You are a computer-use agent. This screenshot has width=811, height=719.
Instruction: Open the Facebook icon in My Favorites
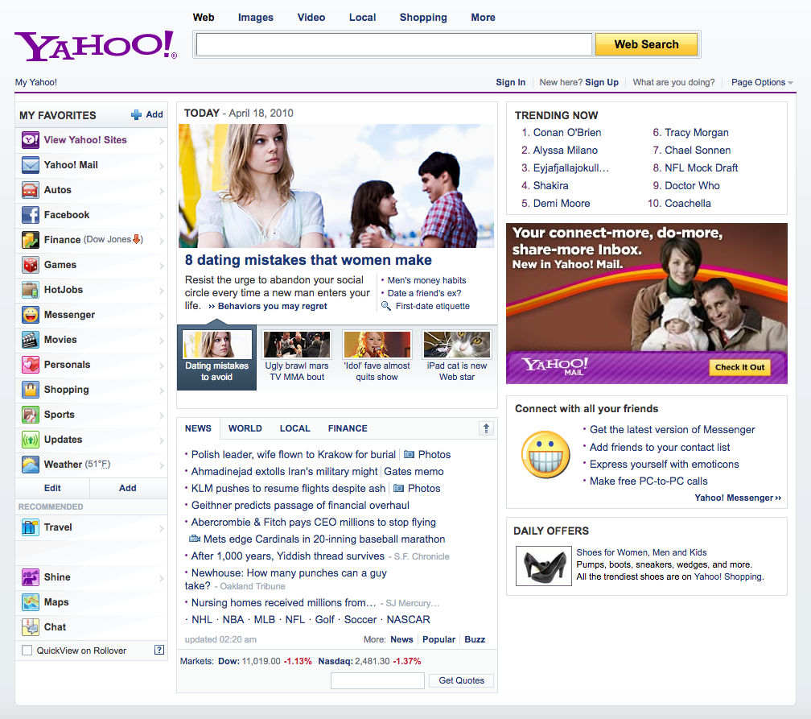pyautogui.click(x=30, y=215)
